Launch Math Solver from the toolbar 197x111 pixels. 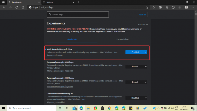(x=160, y=7)
